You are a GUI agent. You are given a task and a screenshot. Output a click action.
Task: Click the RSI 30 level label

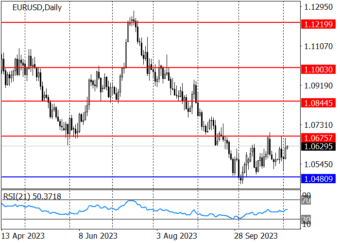(306, 219)
